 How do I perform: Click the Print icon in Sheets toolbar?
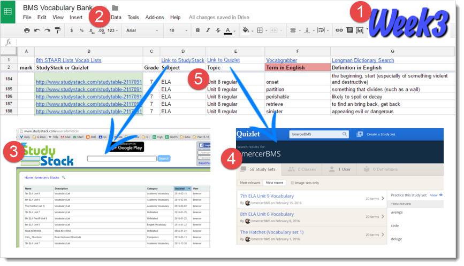(27, 30)
